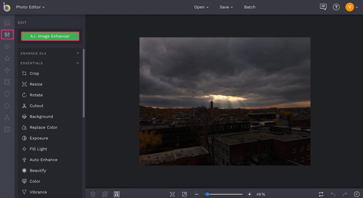Open the help question mark icon
The image size is (363, 198).
tap(336, 7)
